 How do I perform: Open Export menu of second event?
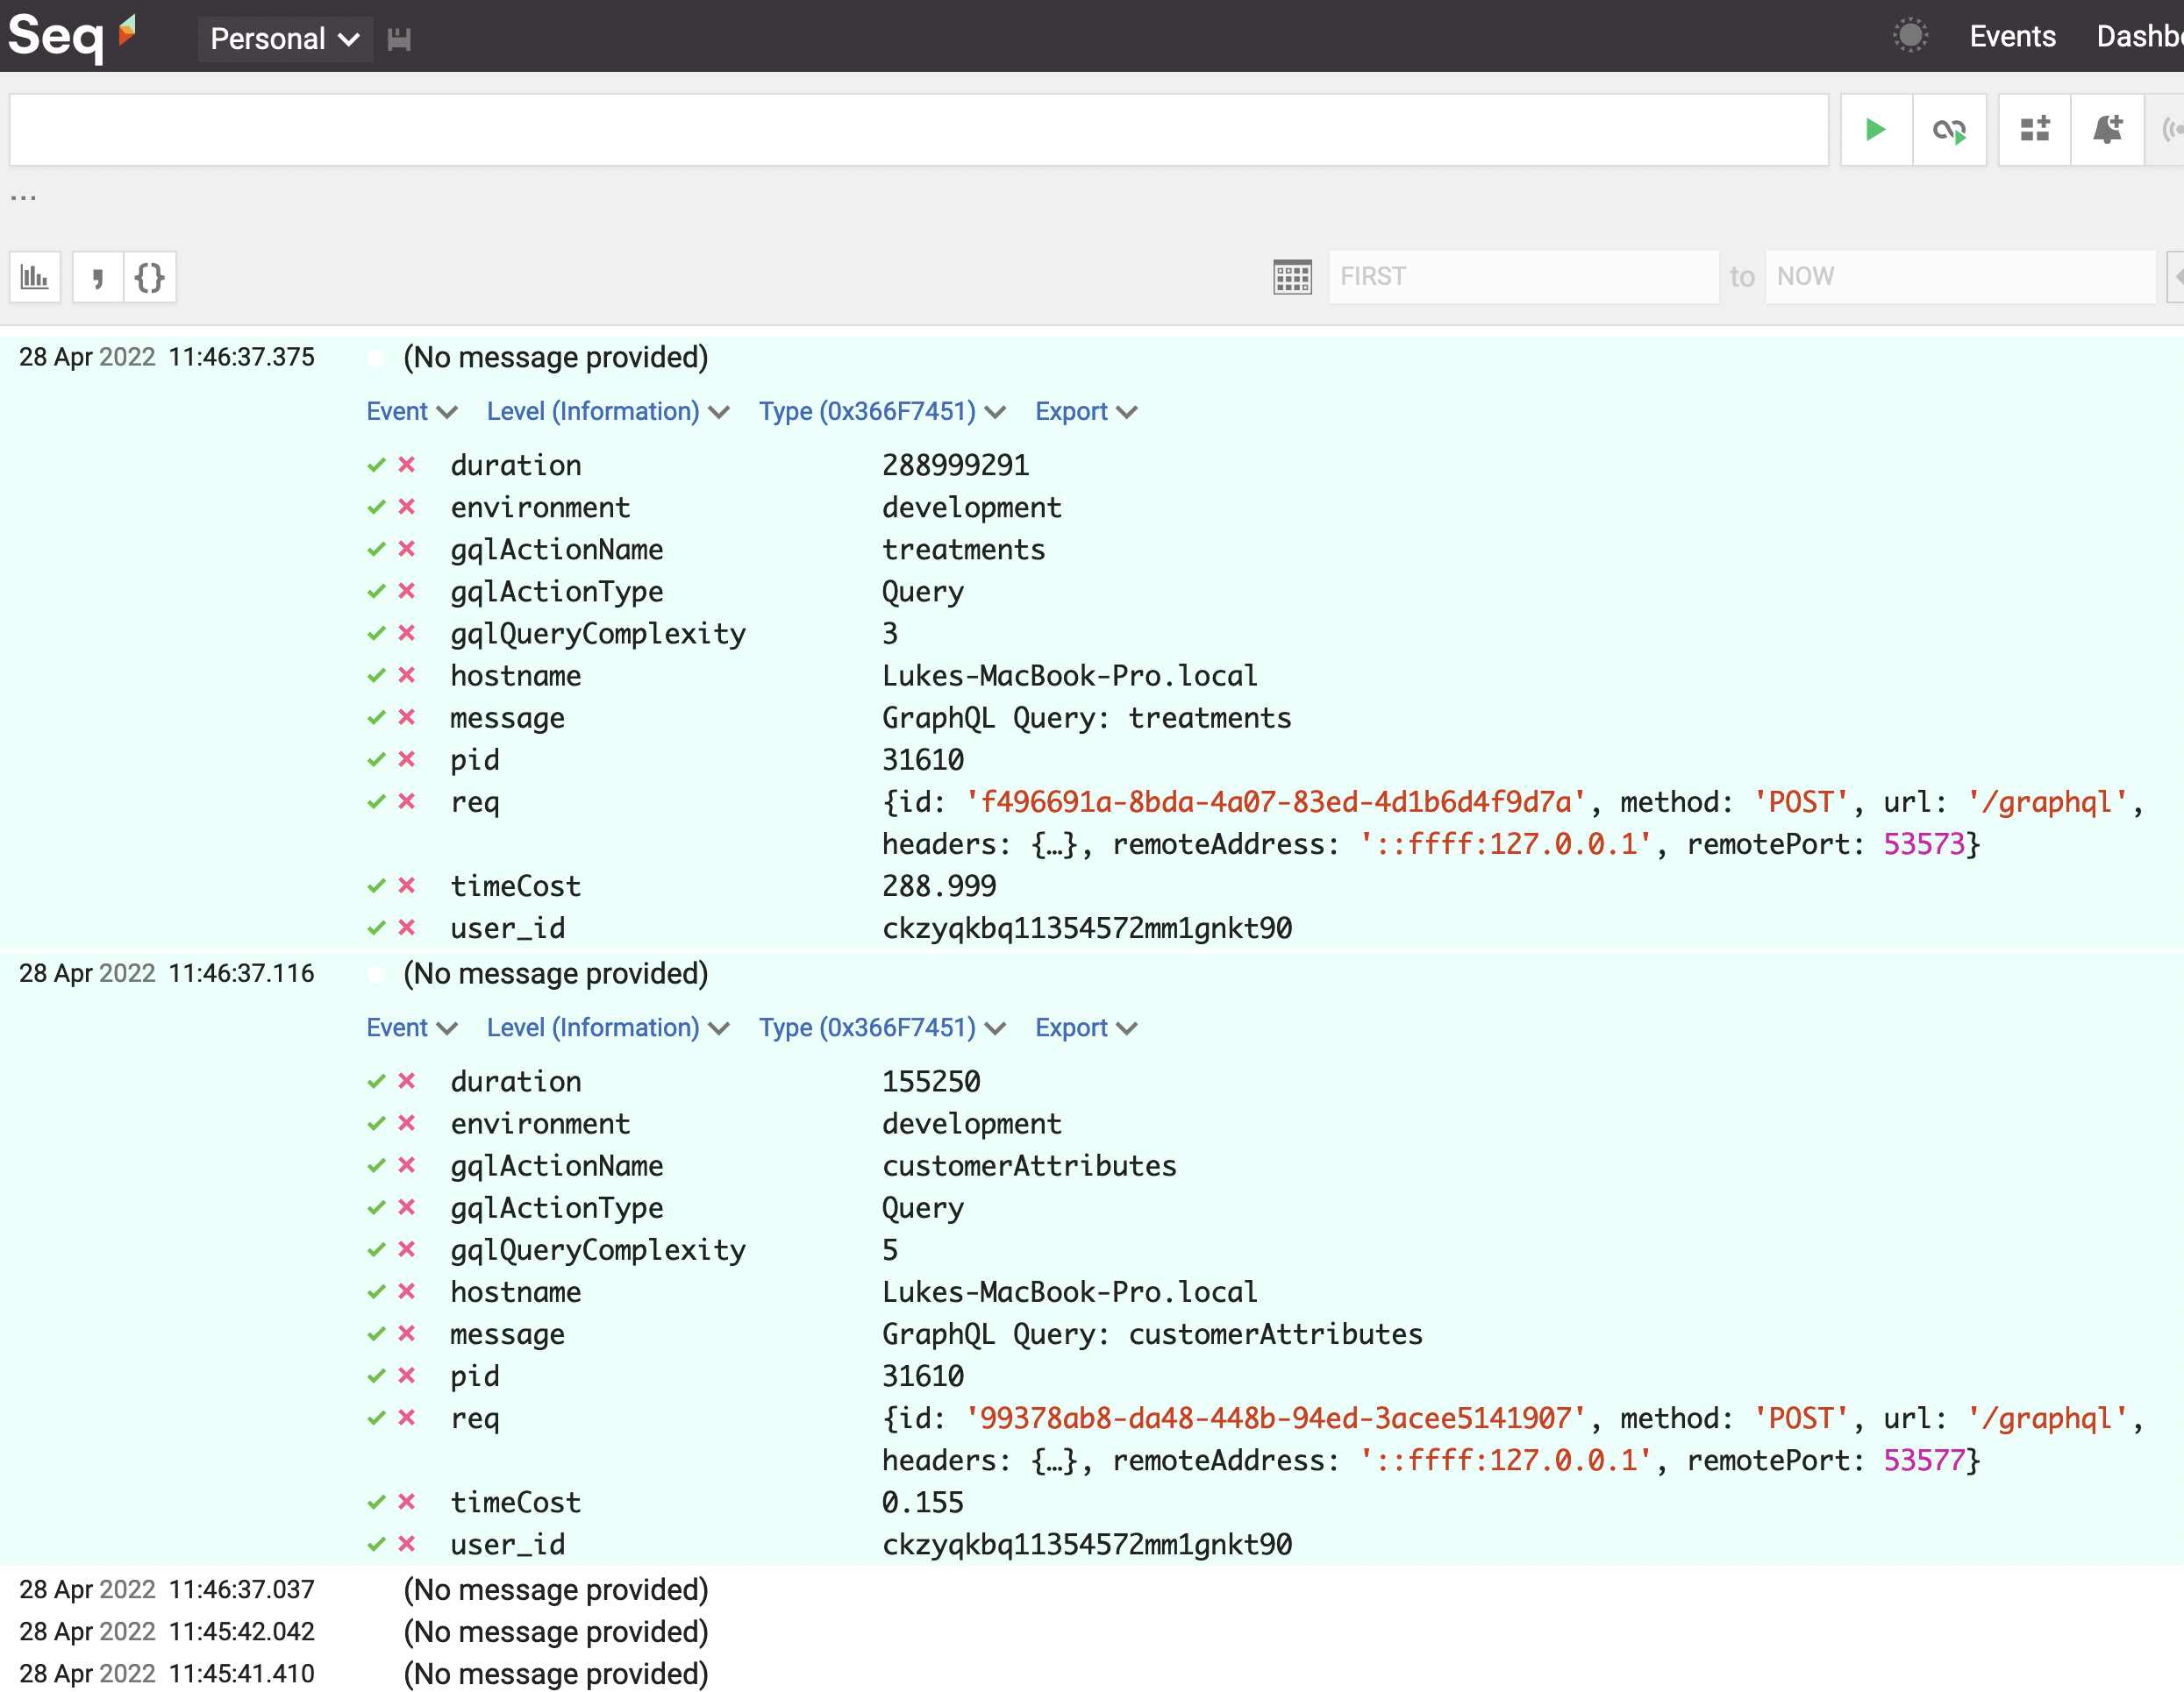(x=1086, y=1028)
